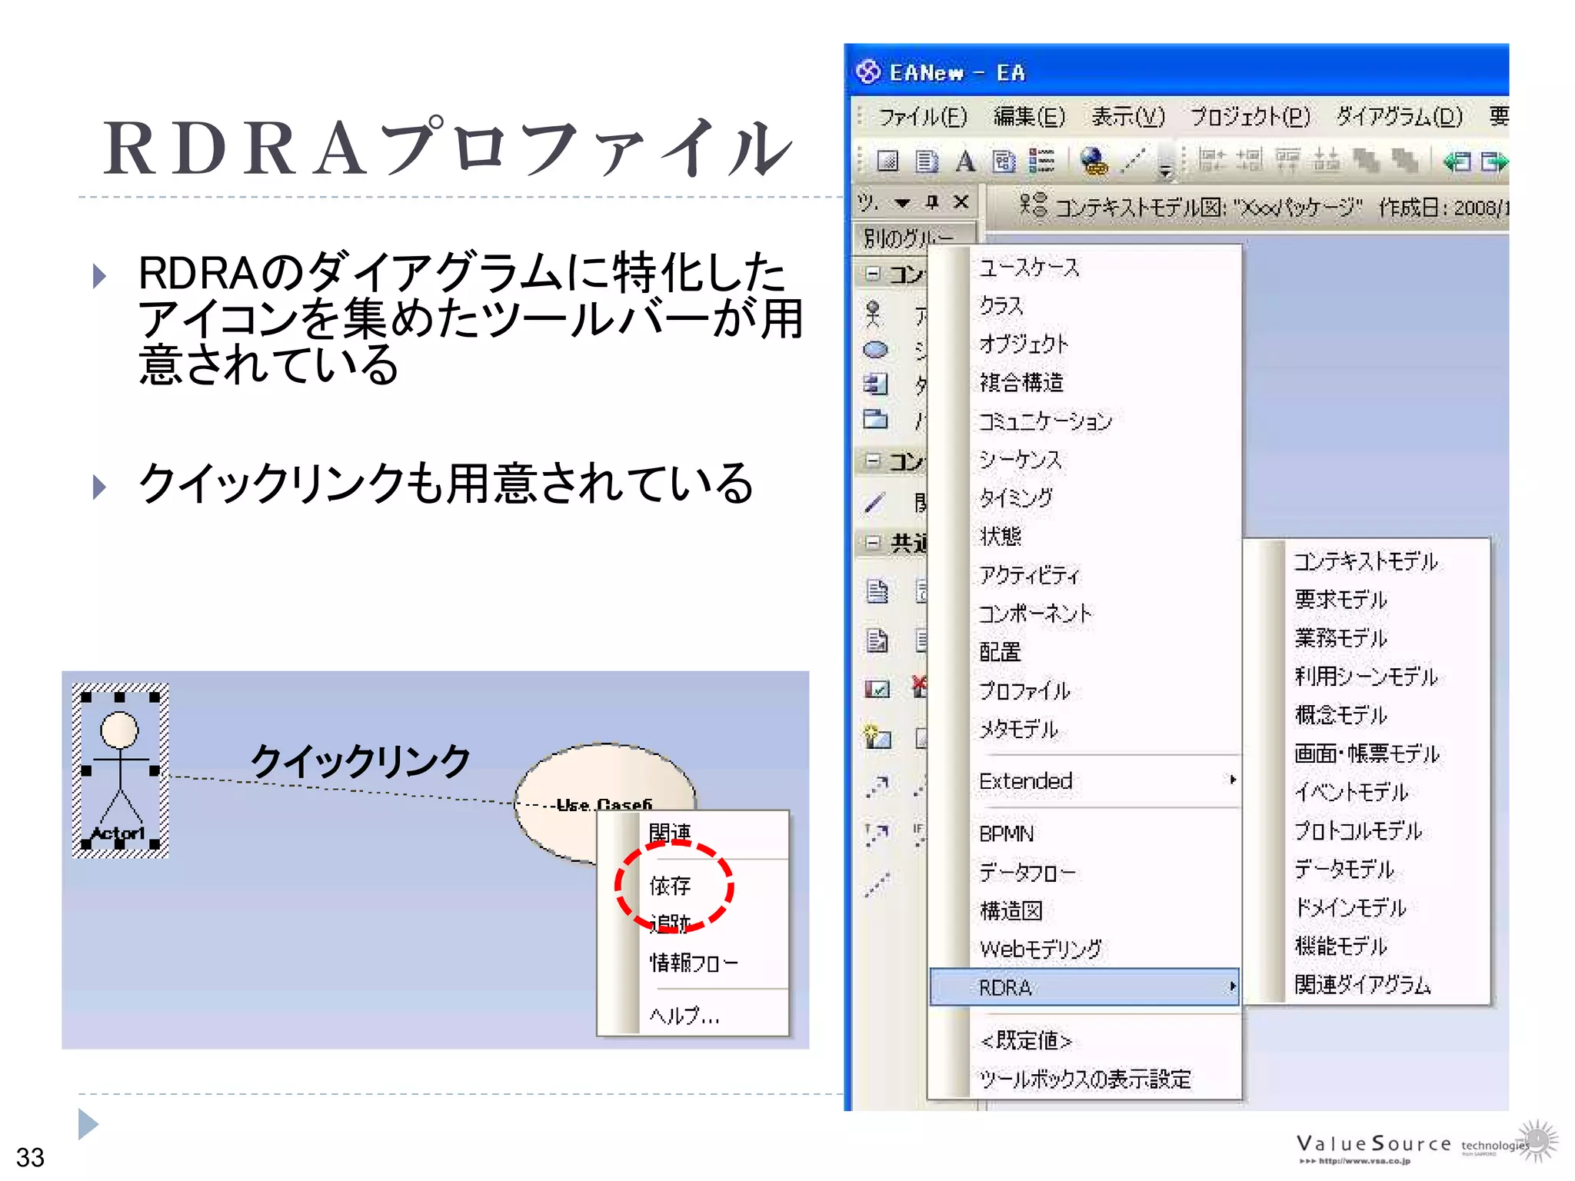This screenshot has height=1181, width=1575.
Task: Click the text document toolbar icon
Action: click(x=927, y=161)
